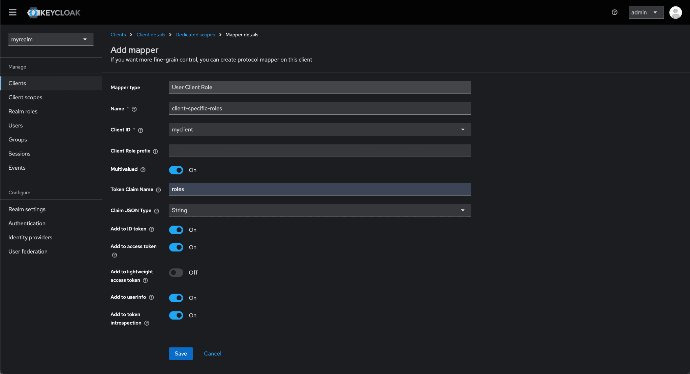This screenshot has width=690, height=374.
Task: Click the user avatar icon
Action: (x=675, y=12)
